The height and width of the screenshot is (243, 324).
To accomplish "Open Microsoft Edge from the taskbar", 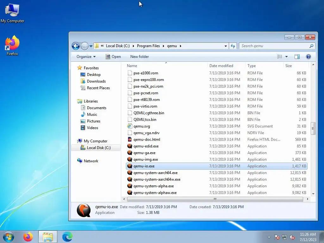I will (x=67, y=237).
